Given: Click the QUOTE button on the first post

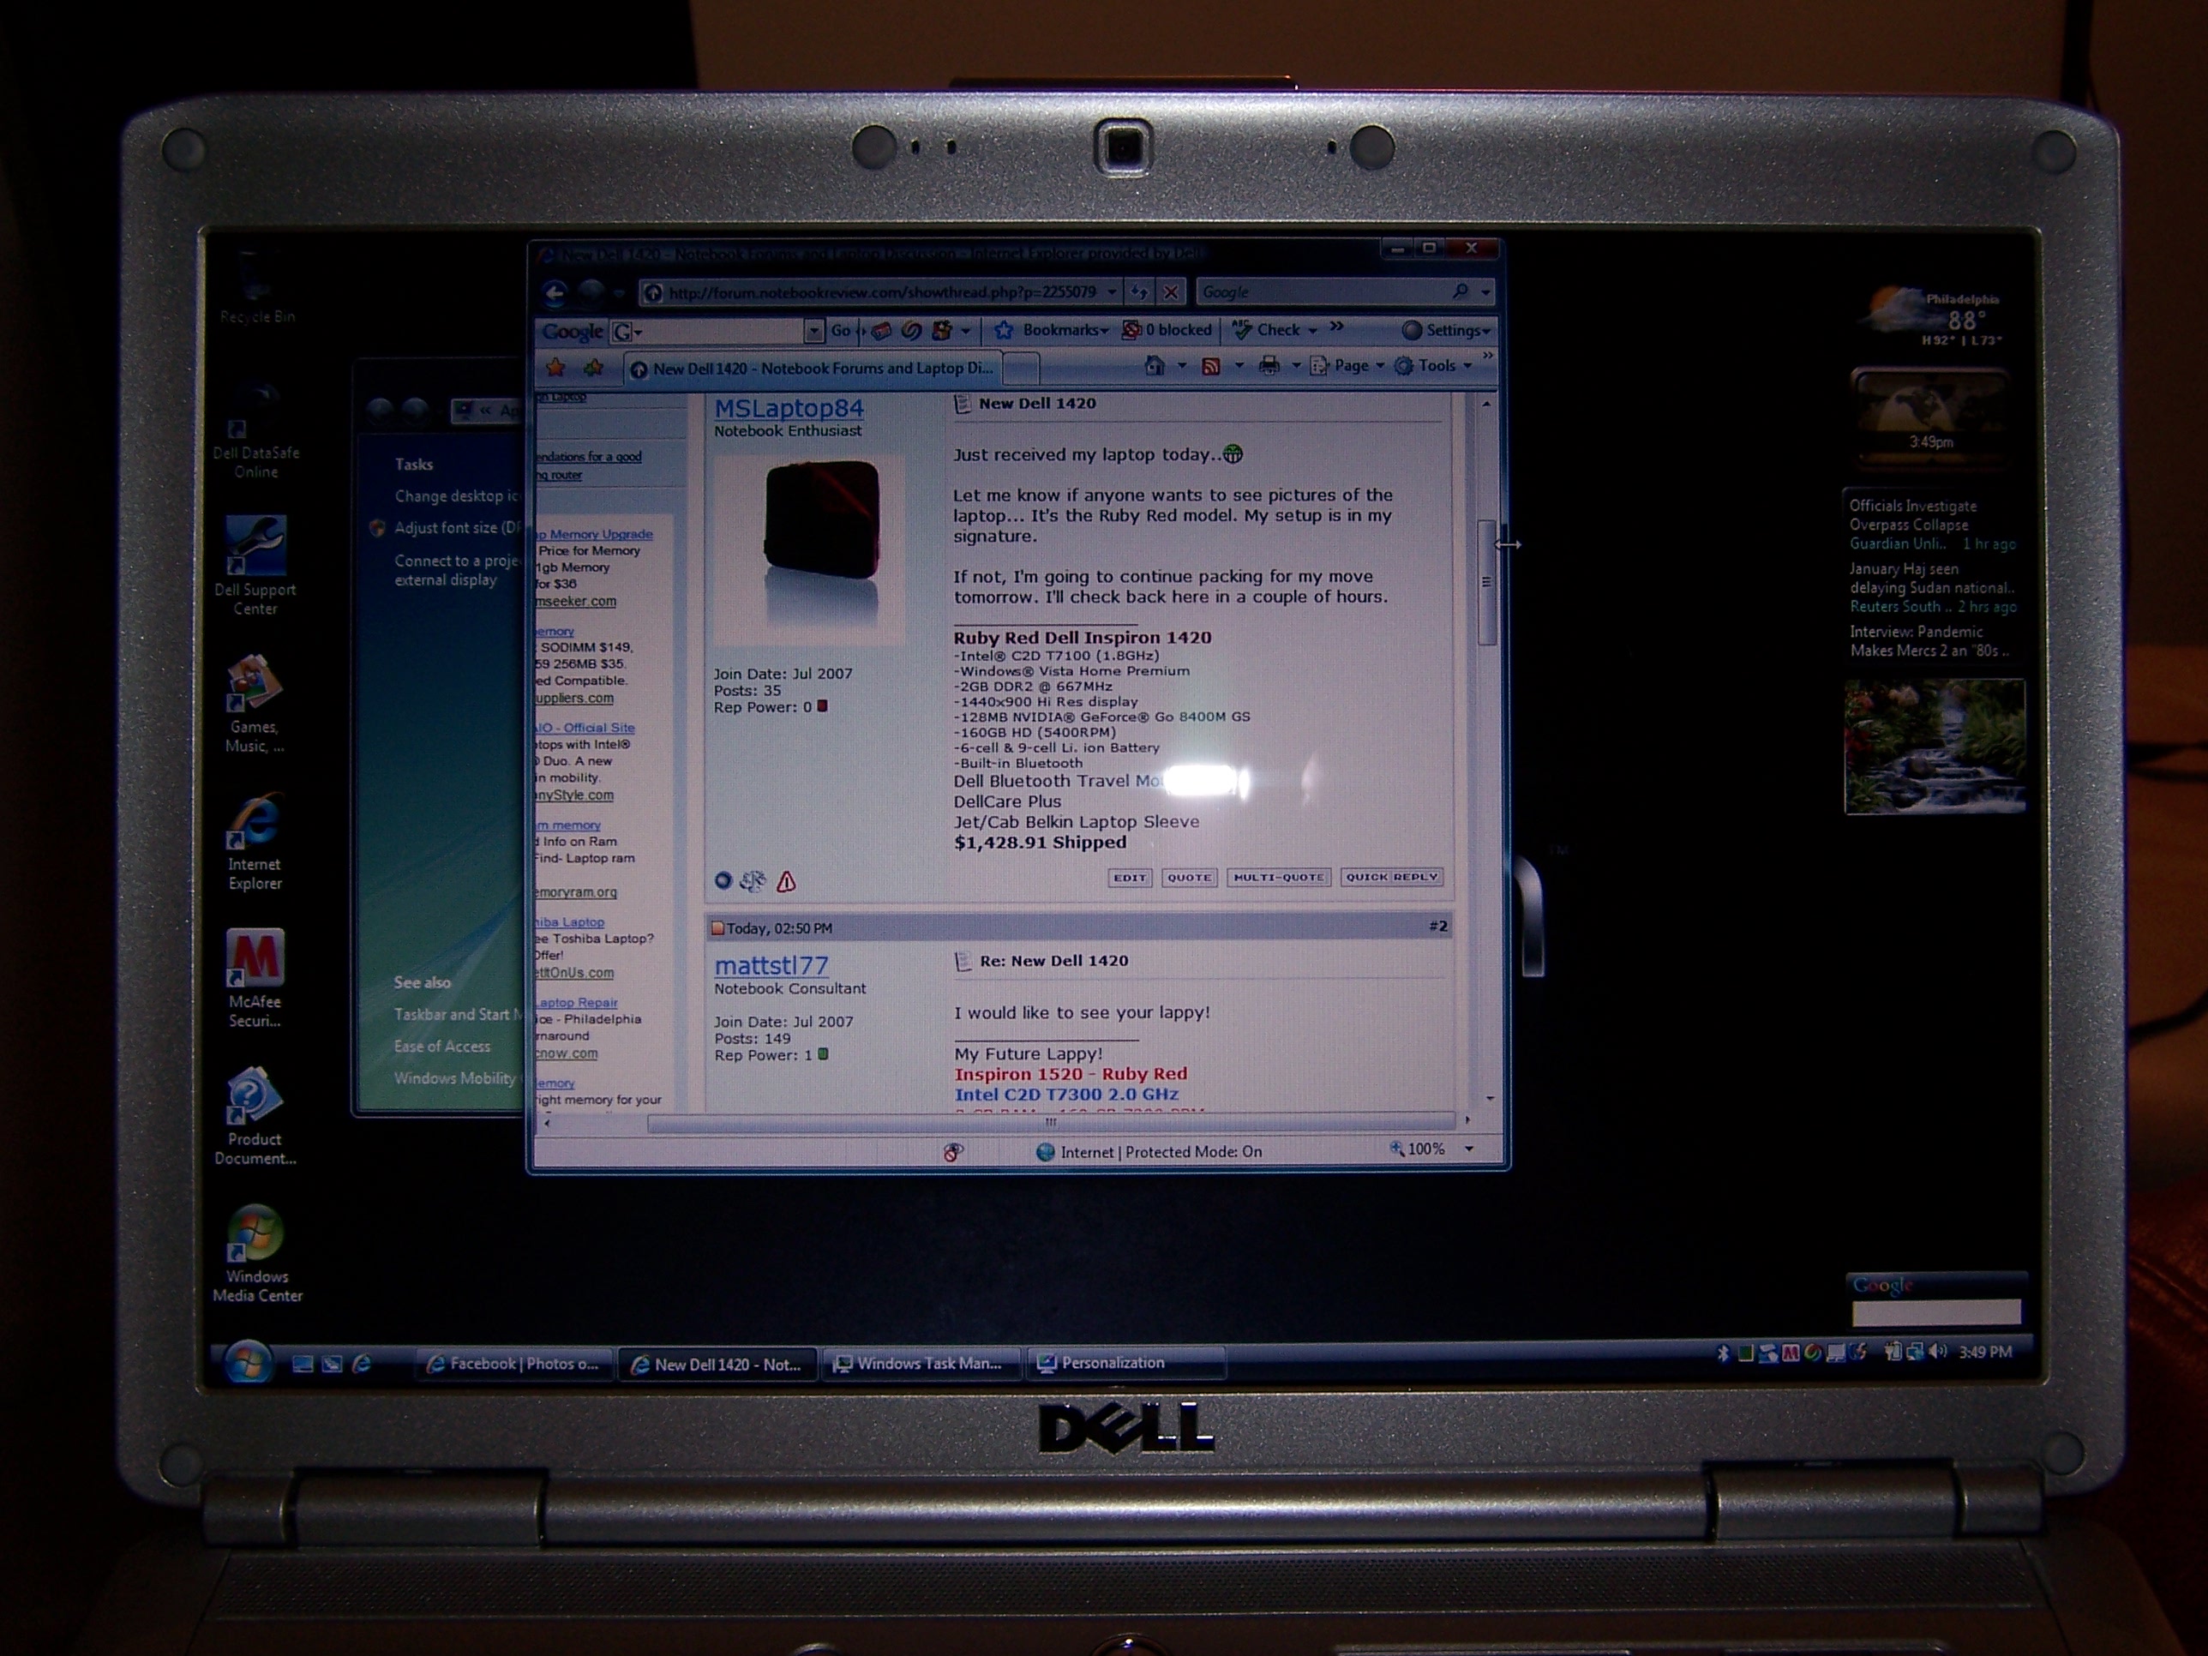Looking at the screenshot, I should [x=1189, y=878].
